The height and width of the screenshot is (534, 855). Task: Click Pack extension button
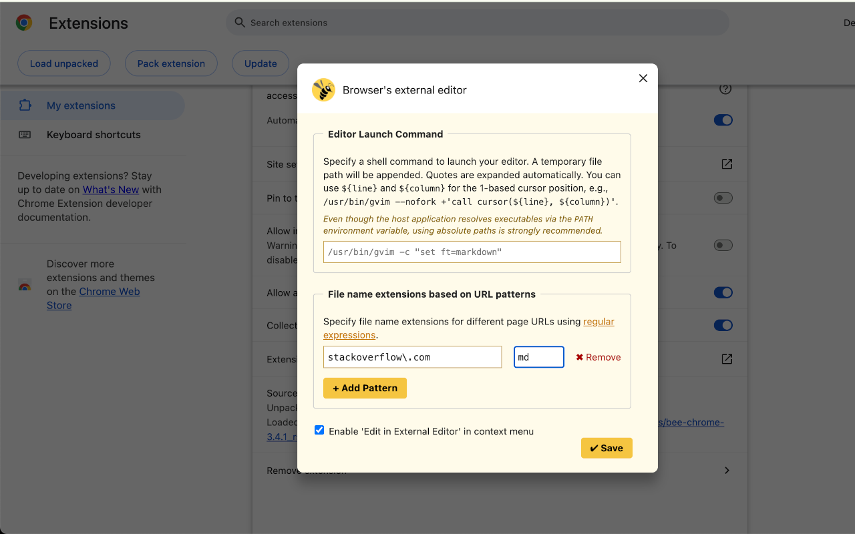tap(171, 63)
